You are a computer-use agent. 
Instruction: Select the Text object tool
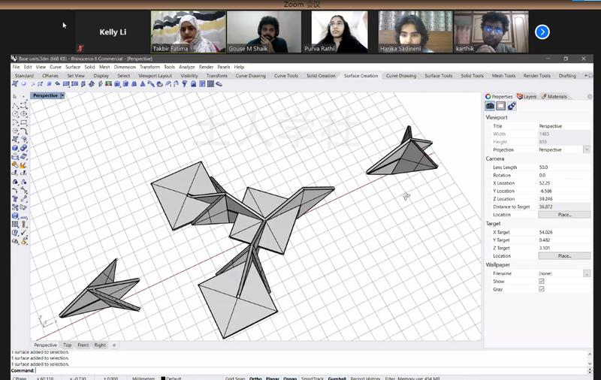click(15, 199)
